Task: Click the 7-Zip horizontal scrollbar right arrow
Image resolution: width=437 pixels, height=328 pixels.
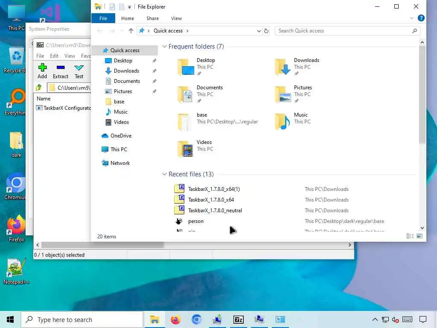Action: (350, 245)
